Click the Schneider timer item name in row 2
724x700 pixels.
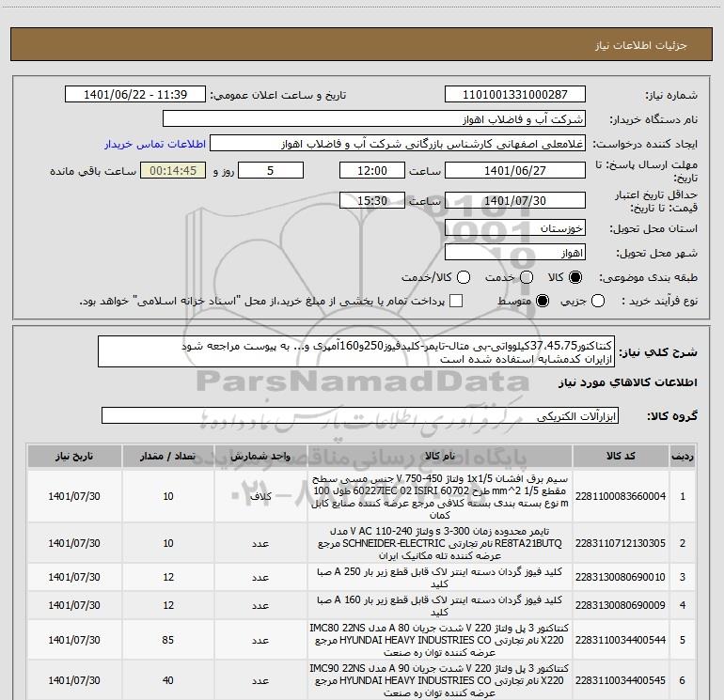440,543
